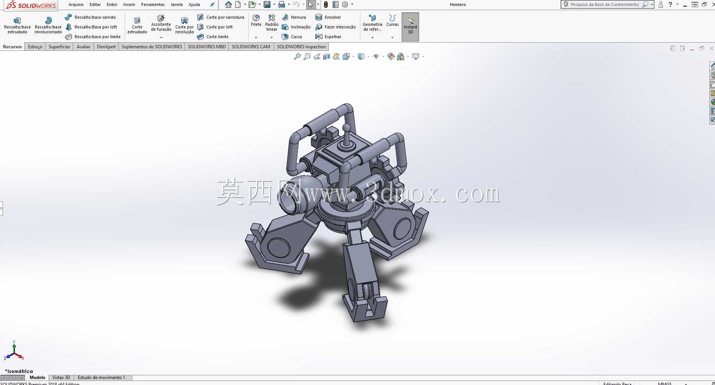Pin the menu bar with pushpin
Viewport: 715px width, 385px height.
click(x=212, y=4)
